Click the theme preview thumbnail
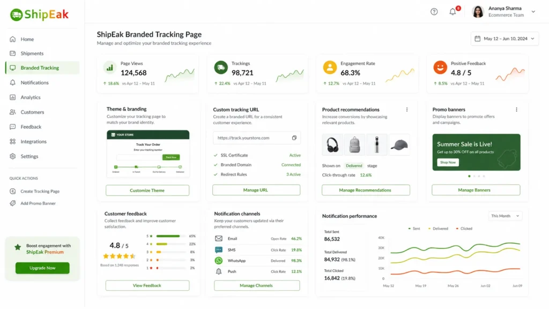This screenshot has height=309, width=549. [148, 154]
